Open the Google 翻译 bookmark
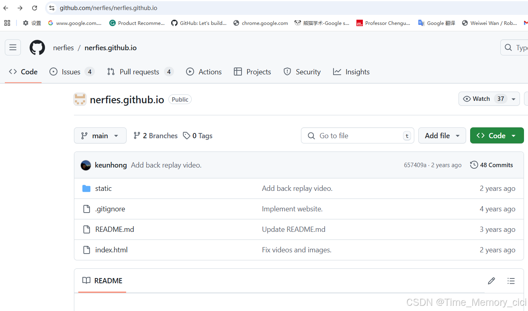The height and width of the screenshot is (311, 528). point(437,23)
